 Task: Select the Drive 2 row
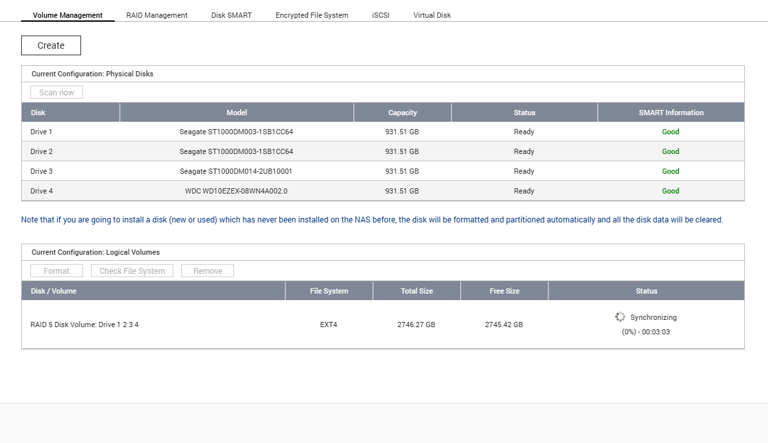[x=383, y=151]
